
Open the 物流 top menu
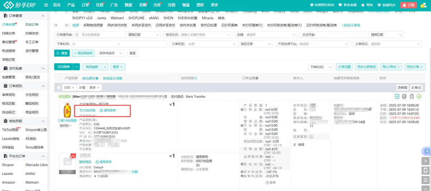pos(186,5)
